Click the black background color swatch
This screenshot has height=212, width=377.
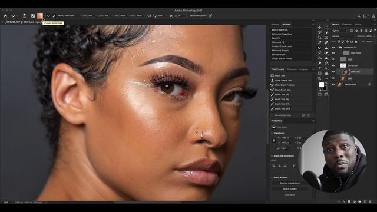(x=325, y=88)
